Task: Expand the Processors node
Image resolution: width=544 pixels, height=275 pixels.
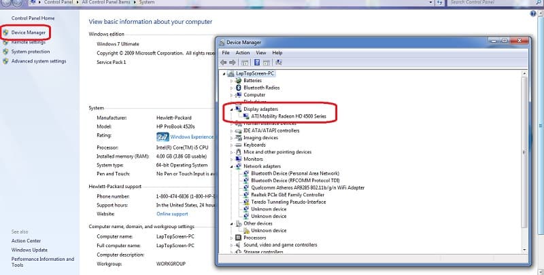Action: pos(232,238)
